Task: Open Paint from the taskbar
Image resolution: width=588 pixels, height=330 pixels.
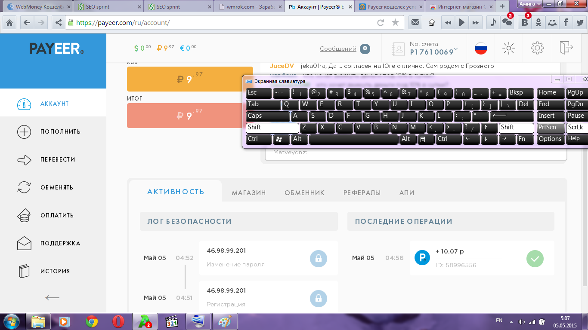Action: pos(225,321)
